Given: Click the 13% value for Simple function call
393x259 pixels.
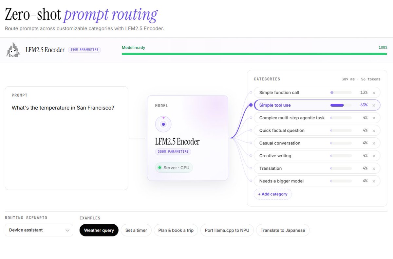Looking at the screenshot, I should [x=364, y=93].
